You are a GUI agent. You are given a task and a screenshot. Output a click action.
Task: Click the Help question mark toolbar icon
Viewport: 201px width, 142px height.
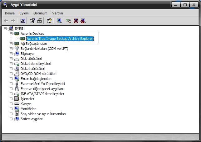coord(49,21)
